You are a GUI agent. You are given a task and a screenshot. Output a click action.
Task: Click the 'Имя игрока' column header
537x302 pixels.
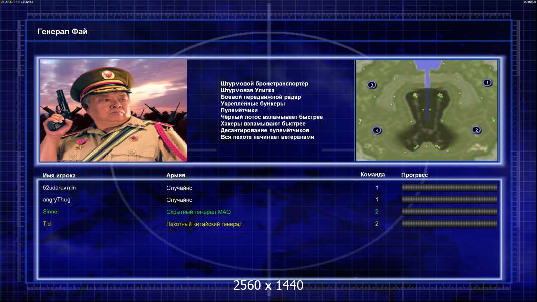click(x=59, y=176)
